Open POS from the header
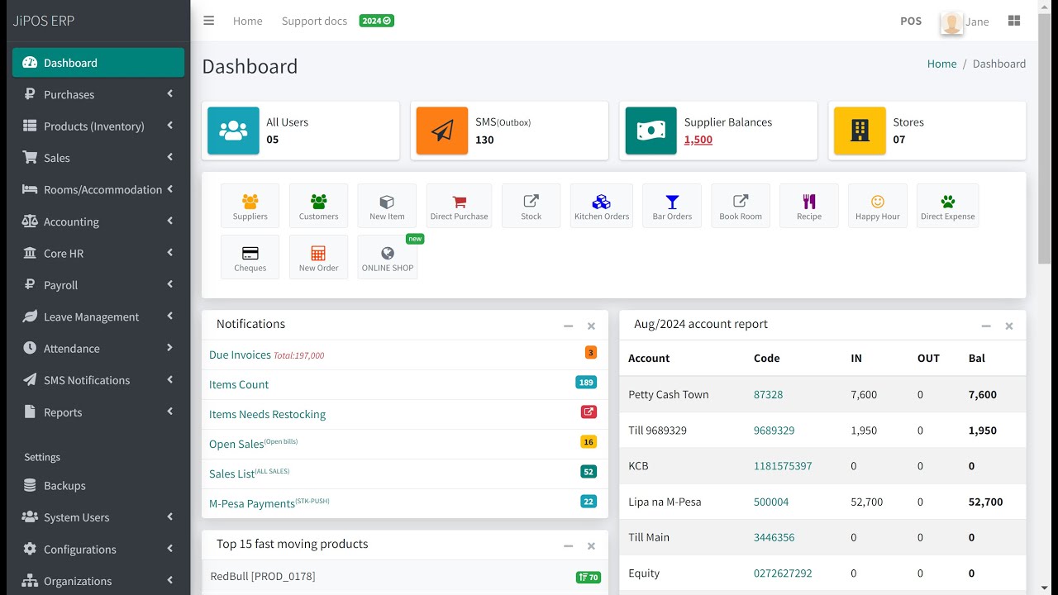 pyautogui.click(x=911, y=21)
